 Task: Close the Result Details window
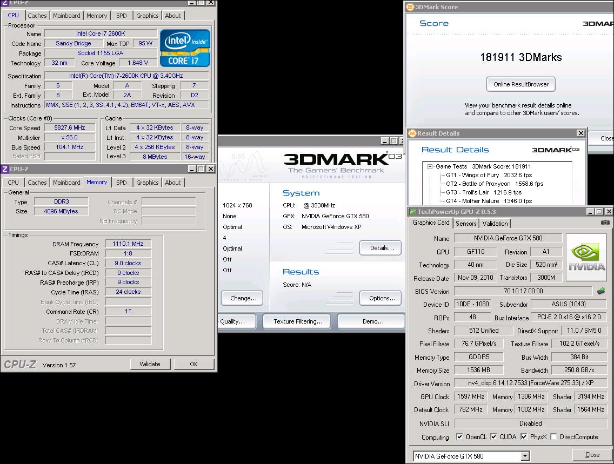580,133
